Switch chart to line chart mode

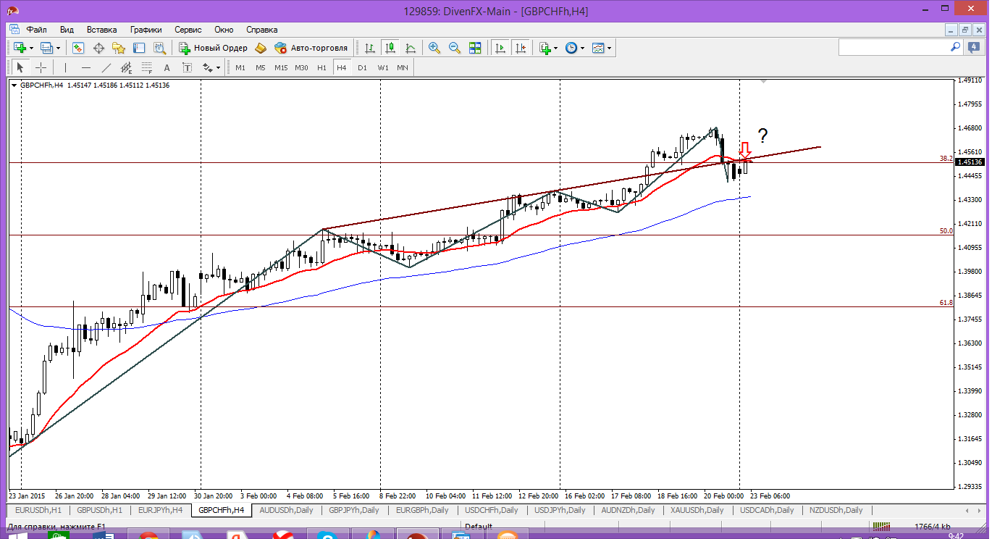(x=411, y=48)
